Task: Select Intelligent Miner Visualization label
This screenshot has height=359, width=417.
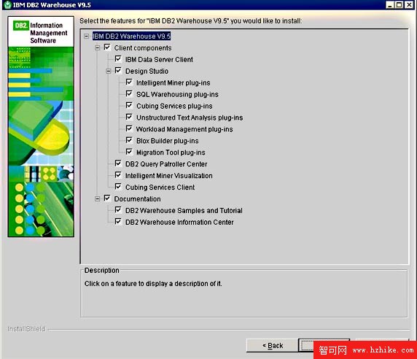Action: tap(169, 176)
